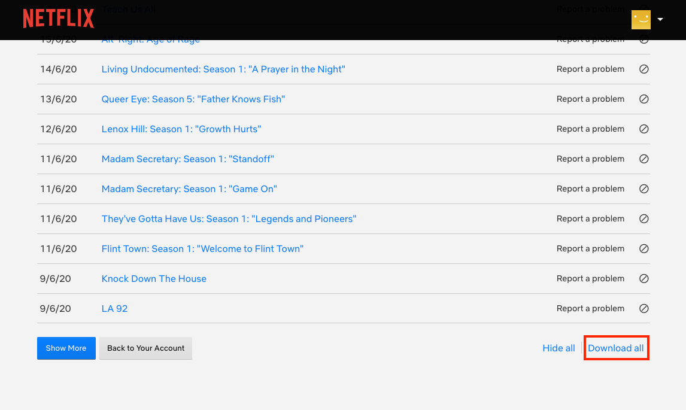Hide They've Gotta Have Us entry
Screen dimensions: 686x410
click(x=643, y=219)
